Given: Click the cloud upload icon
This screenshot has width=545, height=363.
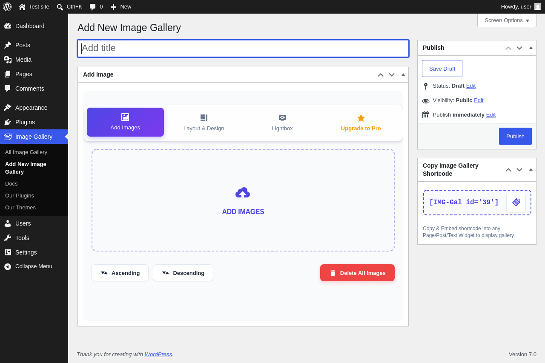Looking at the screenshot, I should [x=243, y=192].
